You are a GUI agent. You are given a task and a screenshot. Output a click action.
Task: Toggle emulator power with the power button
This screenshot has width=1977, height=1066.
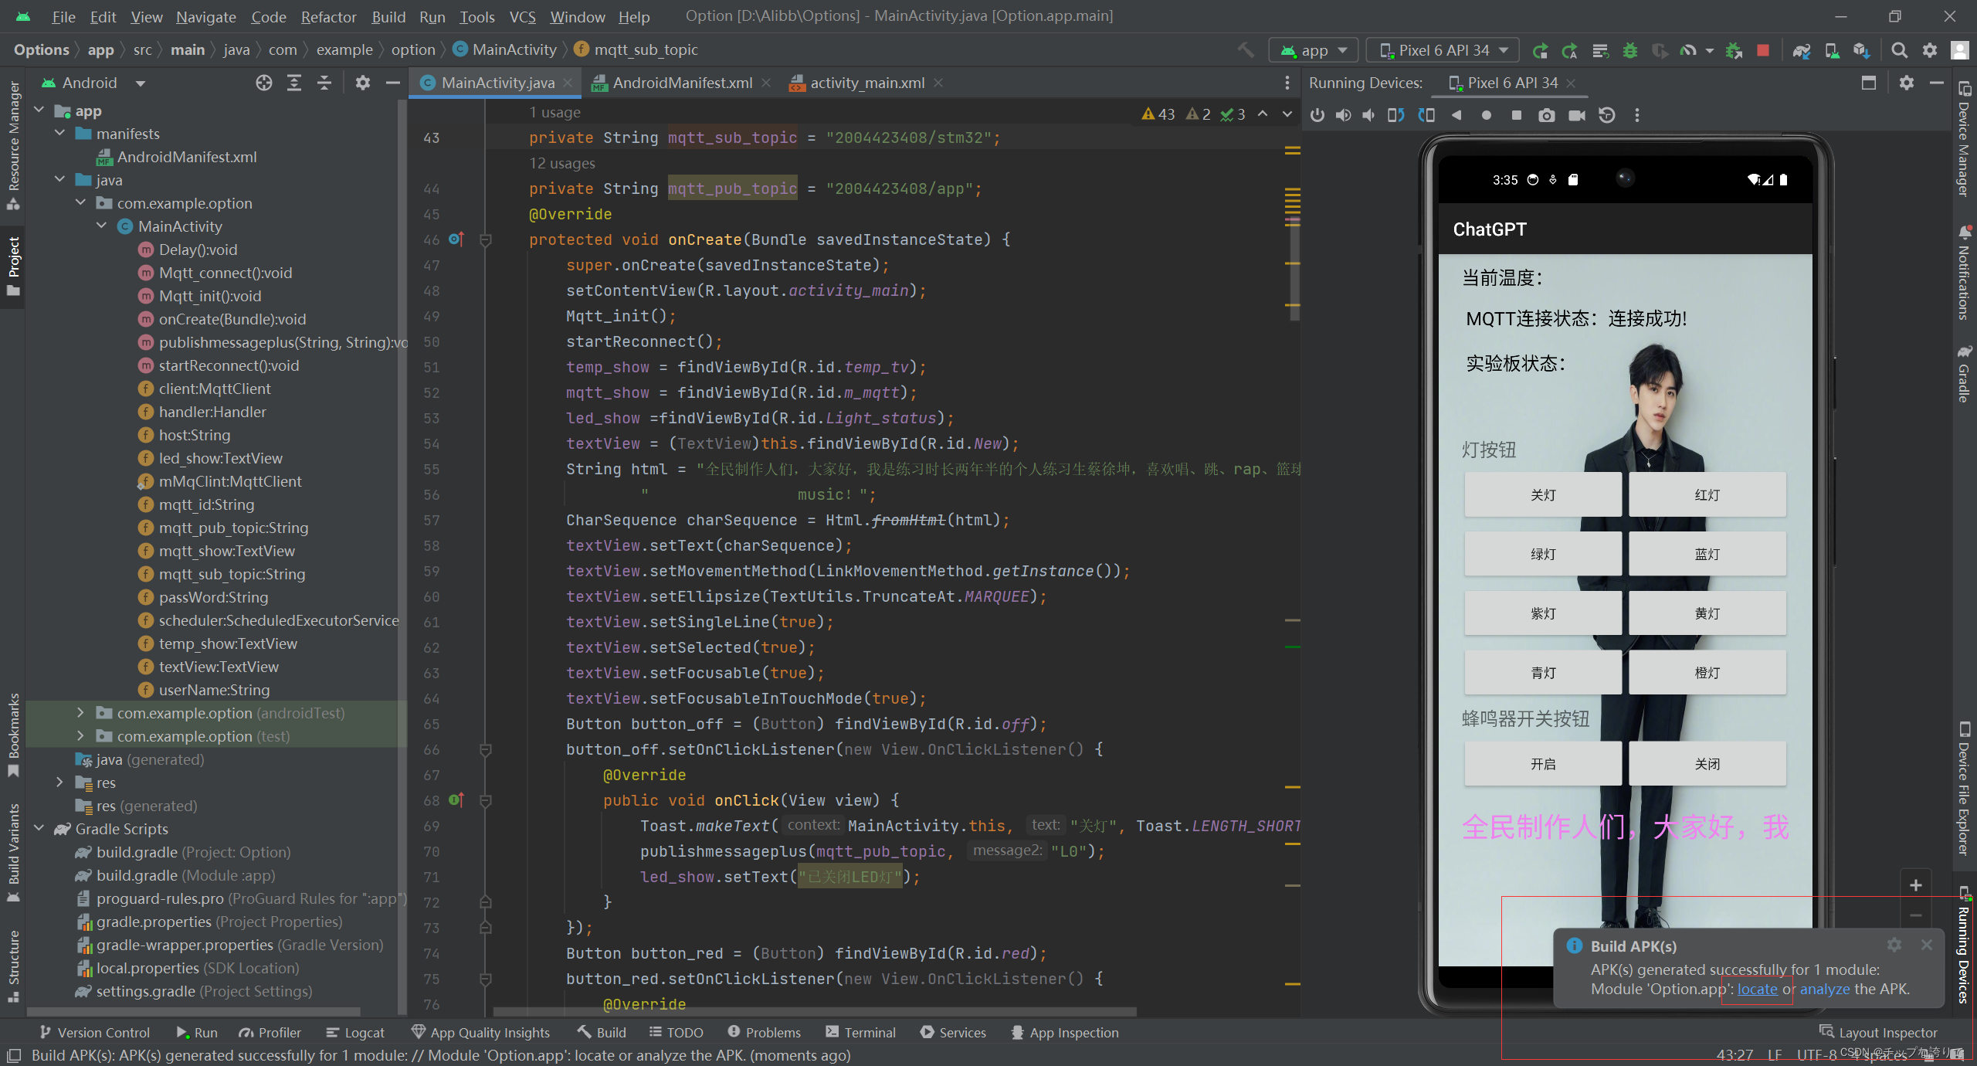(x=1317, y=114)
